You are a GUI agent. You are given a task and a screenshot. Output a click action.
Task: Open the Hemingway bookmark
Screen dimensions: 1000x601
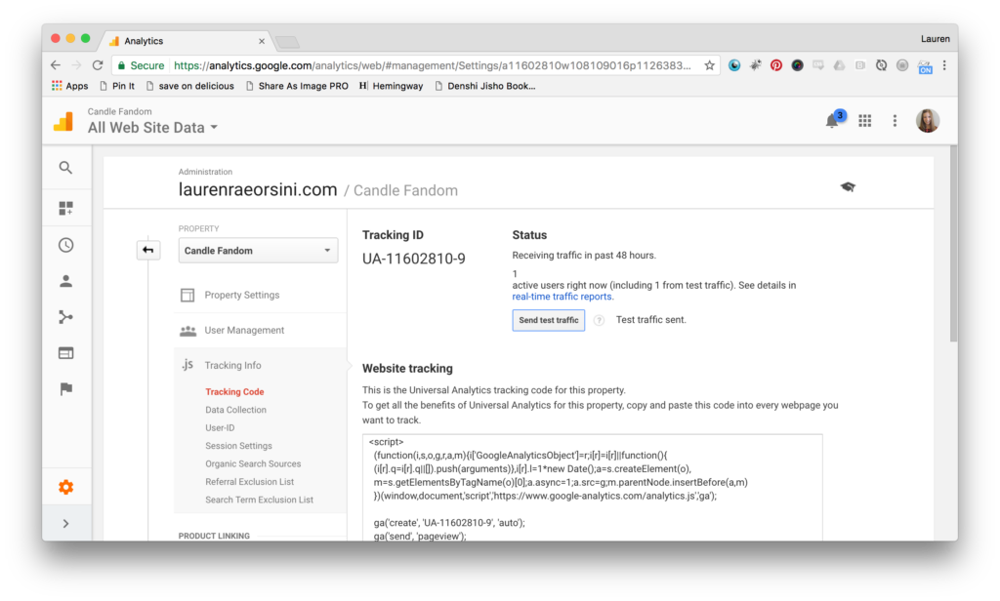391,86
